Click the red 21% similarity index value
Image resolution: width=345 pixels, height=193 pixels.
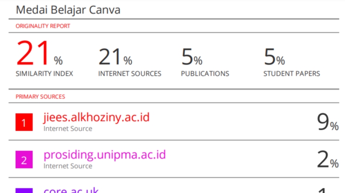[x=39, y=53]
